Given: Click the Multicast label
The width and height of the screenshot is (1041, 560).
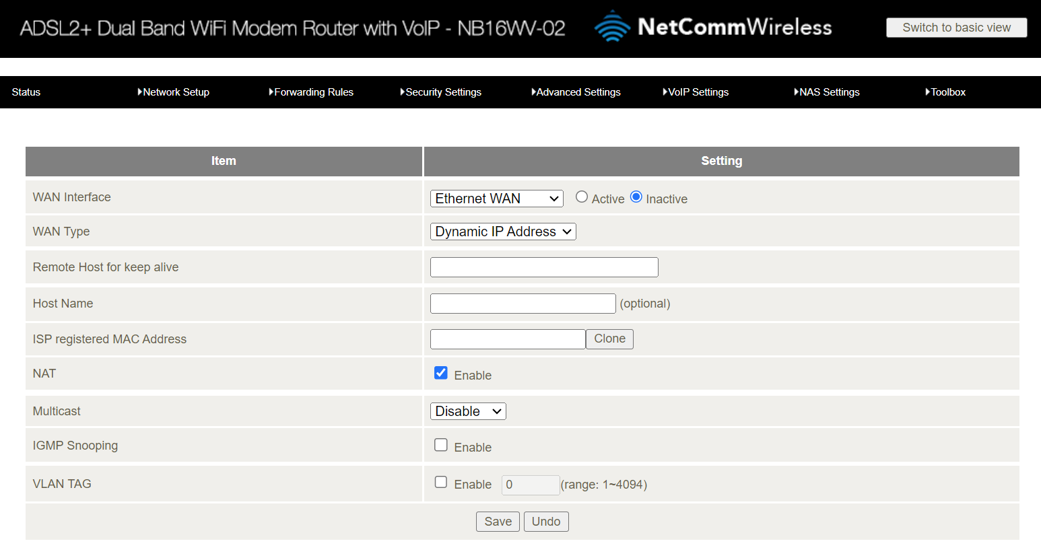Looking at the screenshot, I should tap(57, 411).
